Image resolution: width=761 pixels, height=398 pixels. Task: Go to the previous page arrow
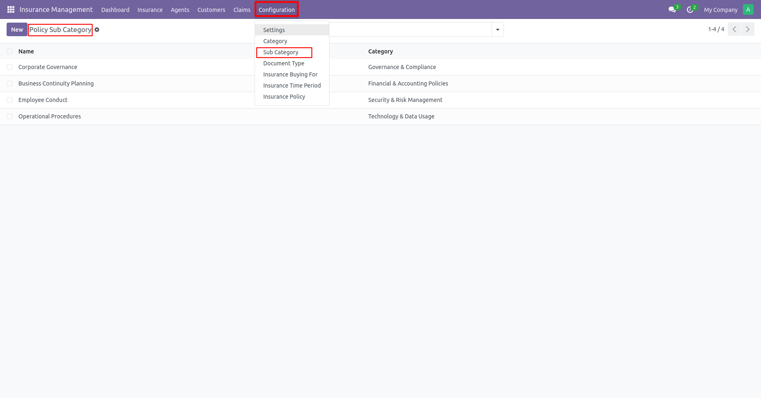[x=734, y=29]
